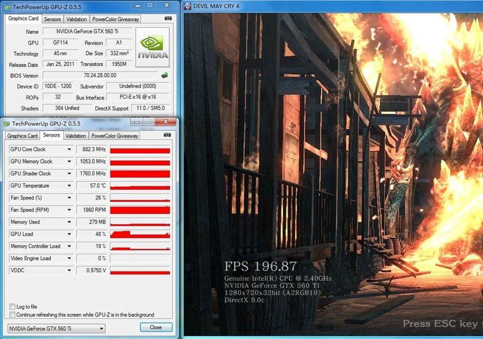483x339 pixels.
Task: Expand the Memory Controller Load sensor dropdown
Action: tap(69, 246)
